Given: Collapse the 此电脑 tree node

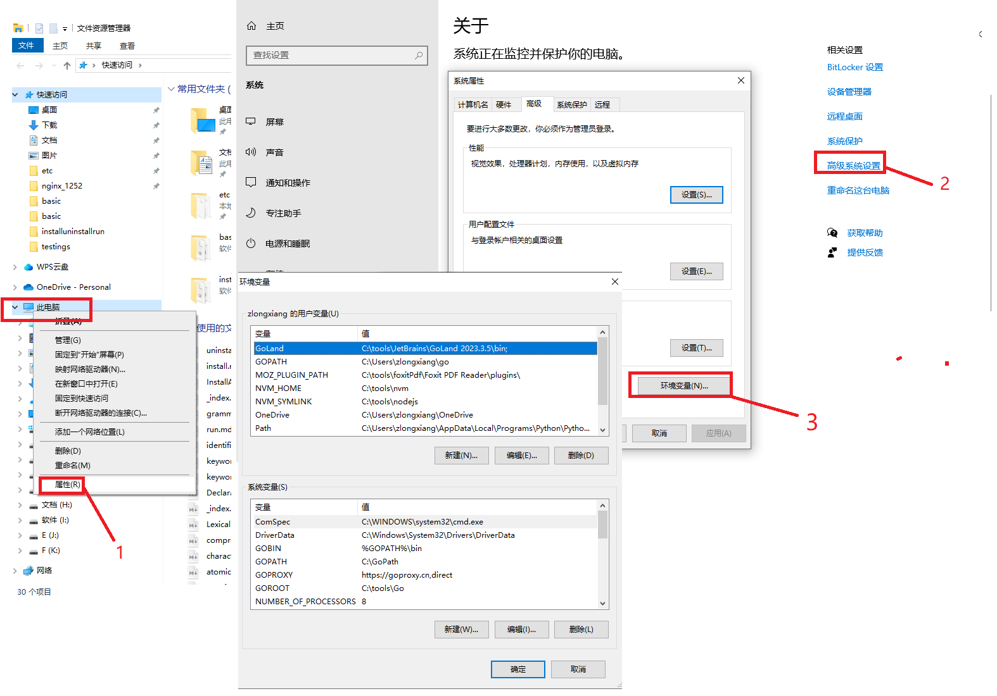Looking at the screenshot, I should pyautogui.click(x=15, y=308).
